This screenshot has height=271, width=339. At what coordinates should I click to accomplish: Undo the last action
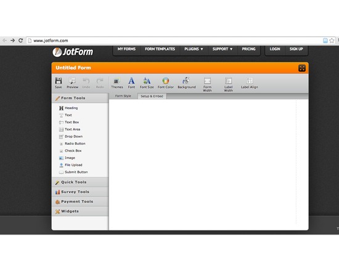point(86,83)
